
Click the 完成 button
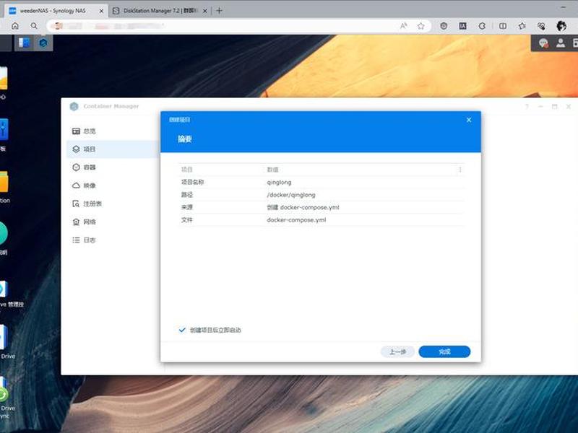click(x=444, y=351)
